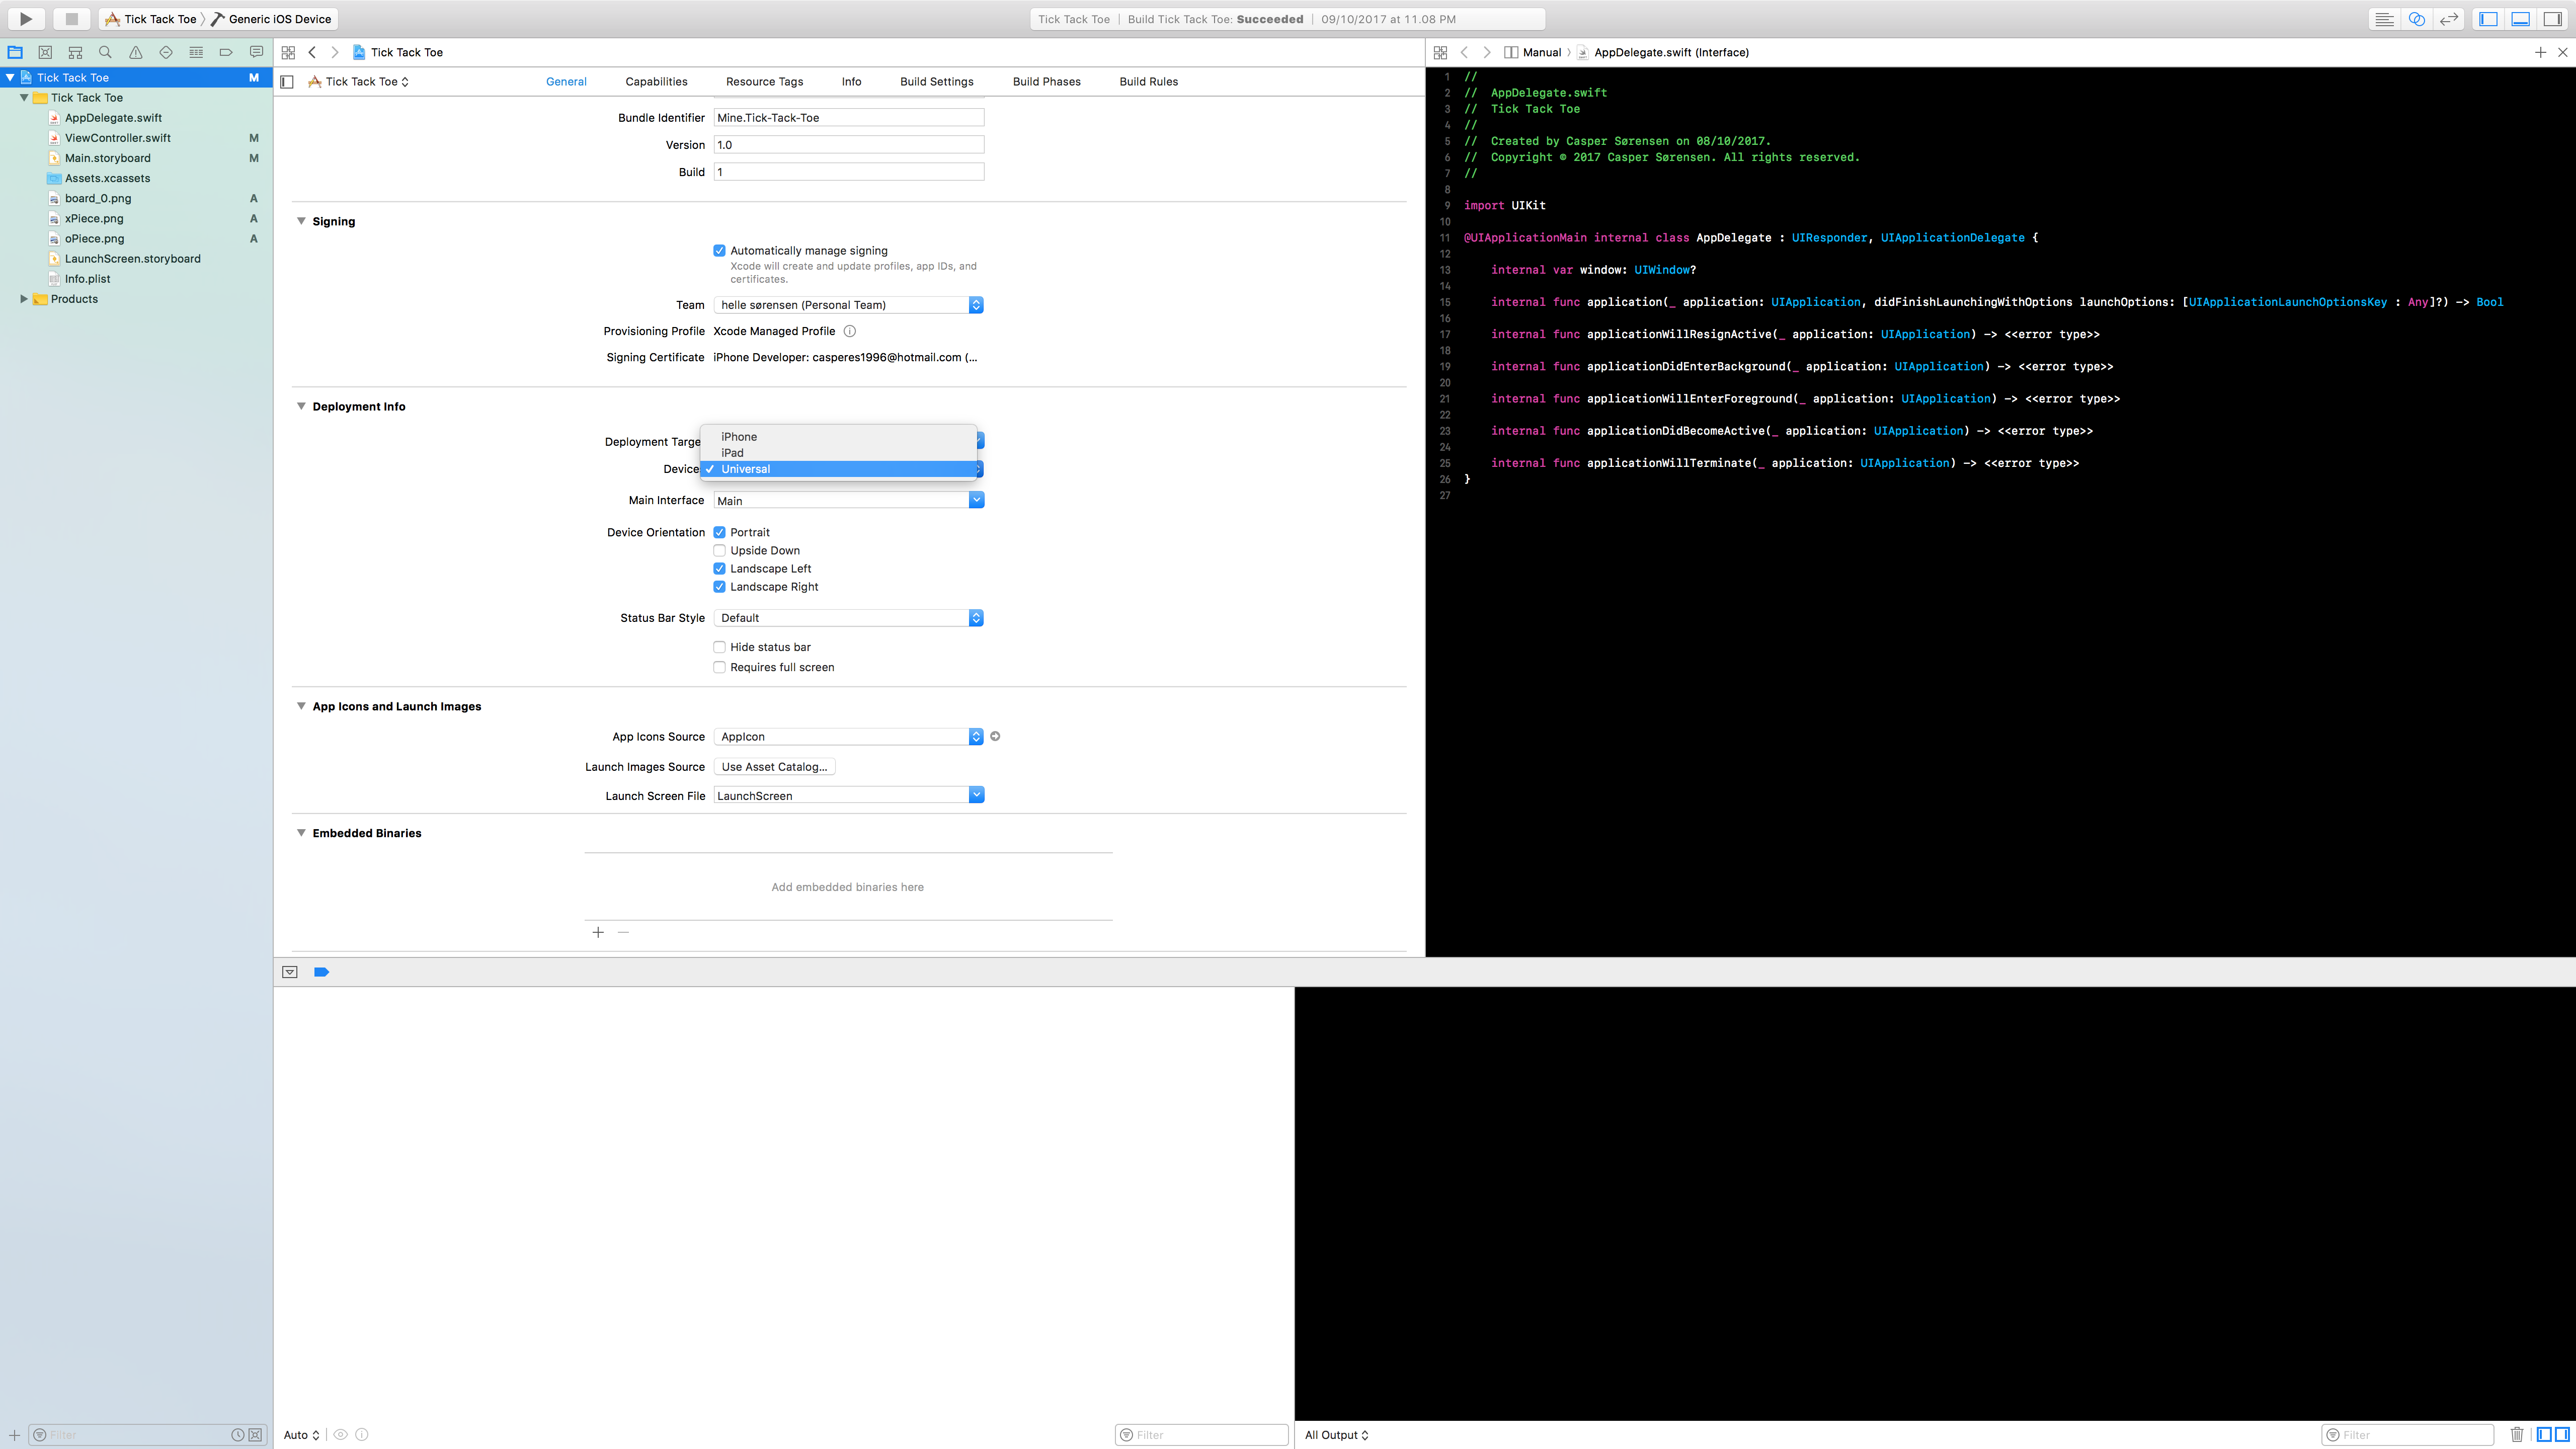Collapse the Signing section

tap(301, 221)
